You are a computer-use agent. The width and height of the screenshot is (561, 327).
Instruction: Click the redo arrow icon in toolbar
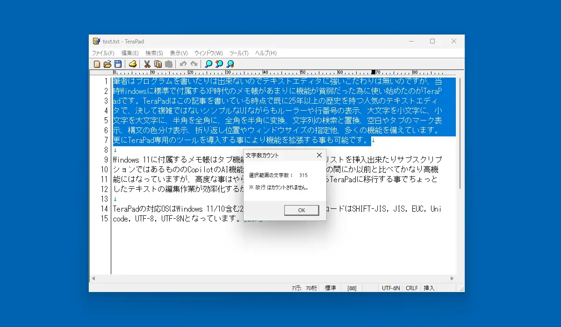click(x=194, y=64)
